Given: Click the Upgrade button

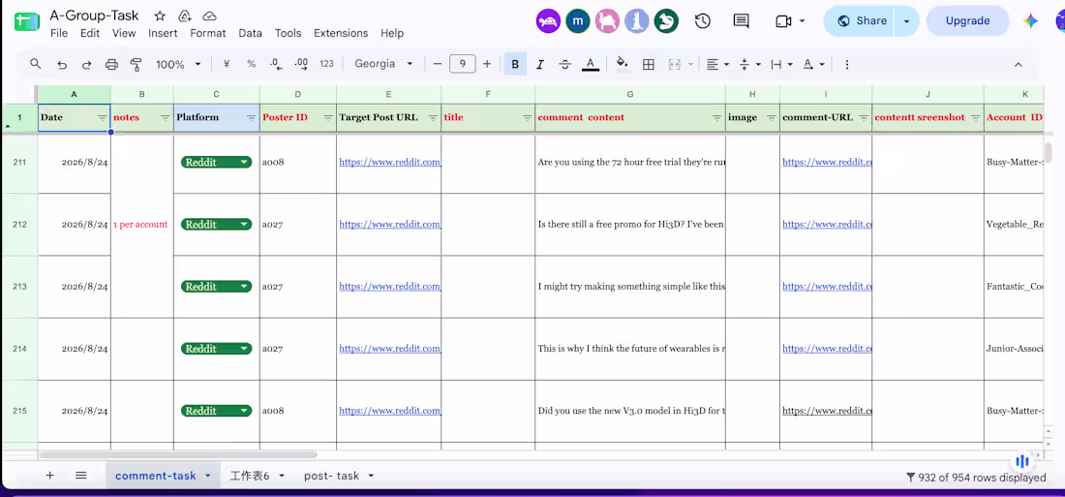Looking at the screenshot, I should tap(967, 21).
